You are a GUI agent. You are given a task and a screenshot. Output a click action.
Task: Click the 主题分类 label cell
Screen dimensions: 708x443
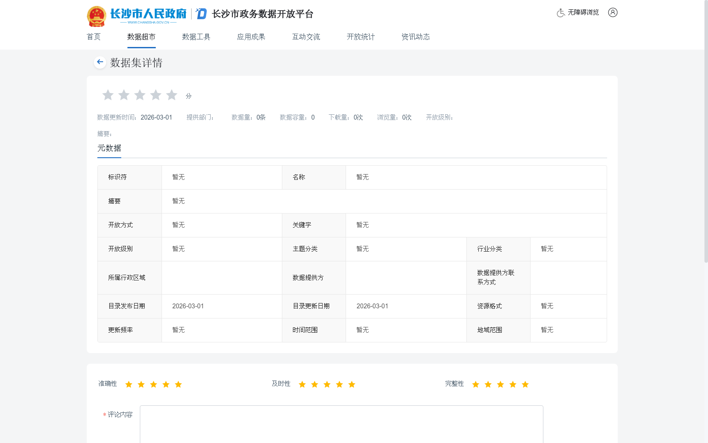314,249
